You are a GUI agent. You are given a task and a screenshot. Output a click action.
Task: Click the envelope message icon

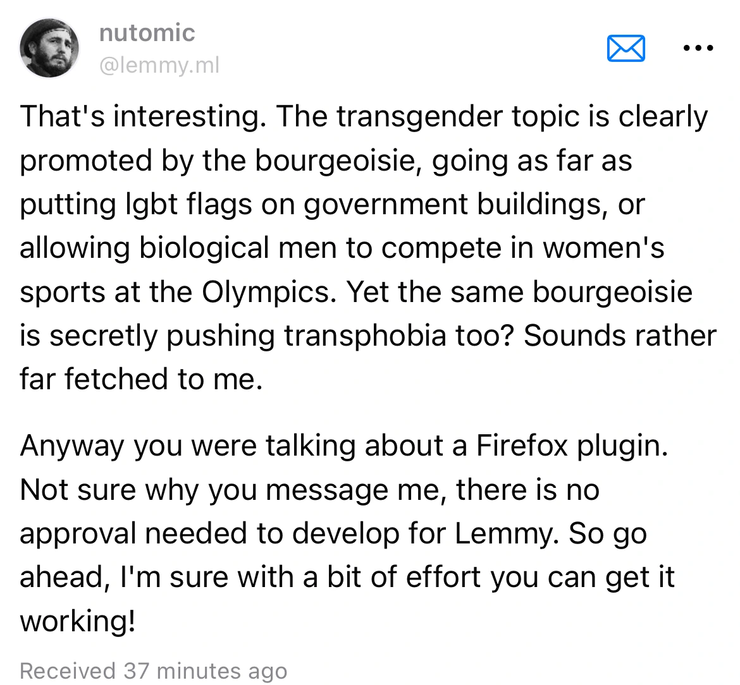(x=626, y=49)
